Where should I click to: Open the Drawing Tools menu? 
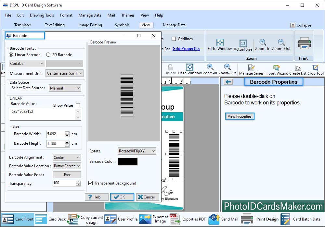[42, 15]
